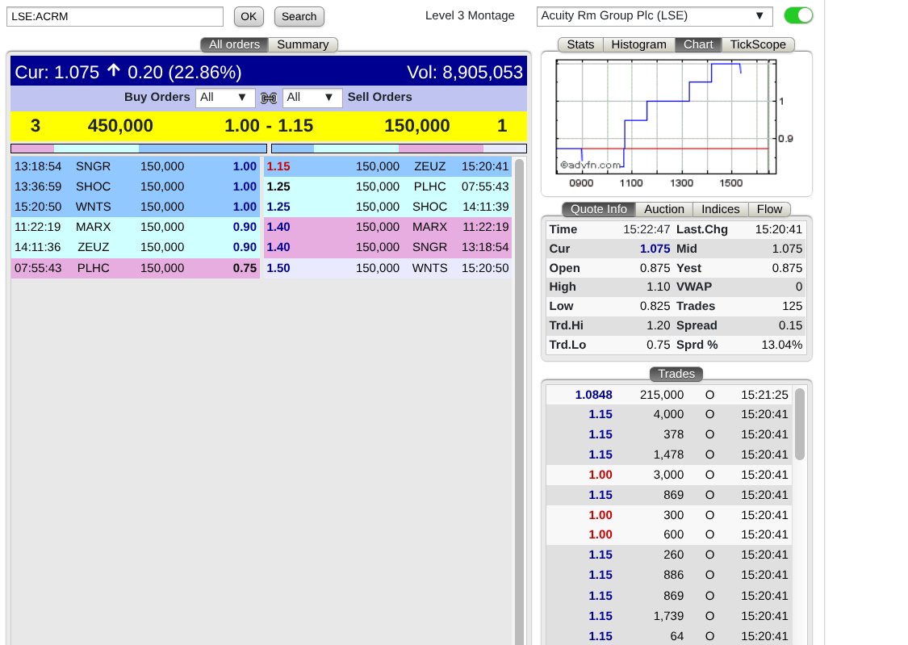This screenshot has height=645, width=908.
Task: Click the Sprd % 13.04% value
Action: pos(782,345)
